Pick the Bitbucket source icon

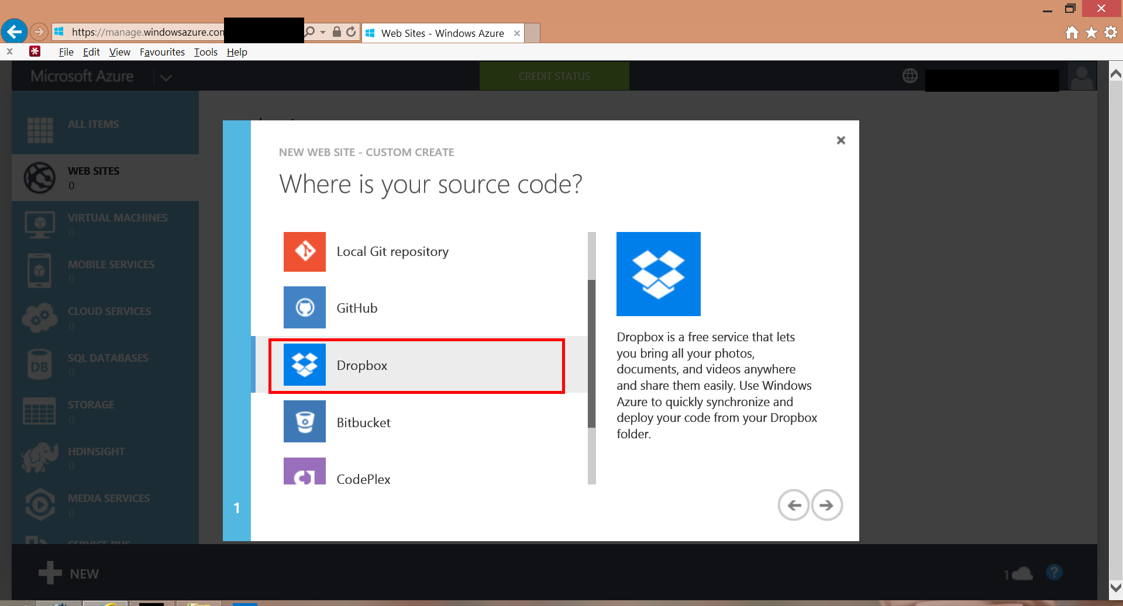305,421
